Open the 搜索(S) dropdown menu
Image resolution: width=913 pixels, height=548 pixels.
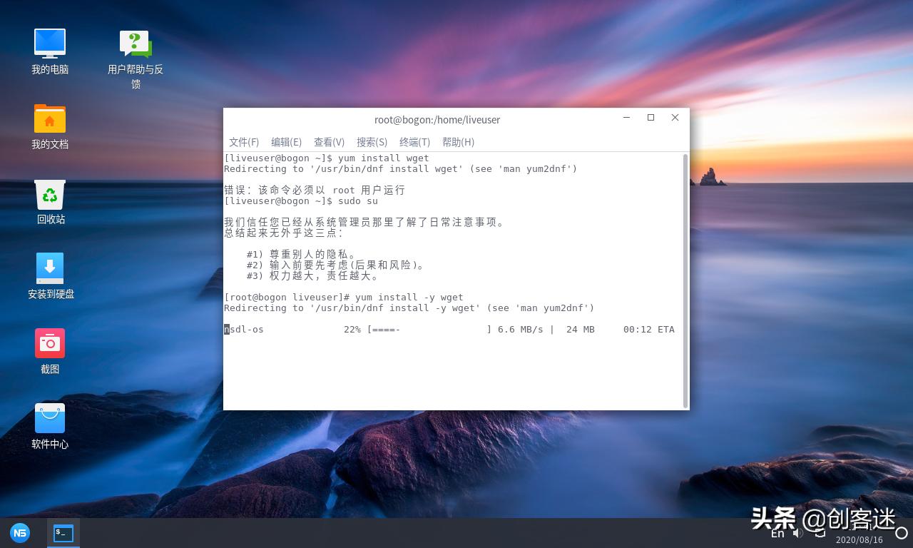tap(372, 142)
